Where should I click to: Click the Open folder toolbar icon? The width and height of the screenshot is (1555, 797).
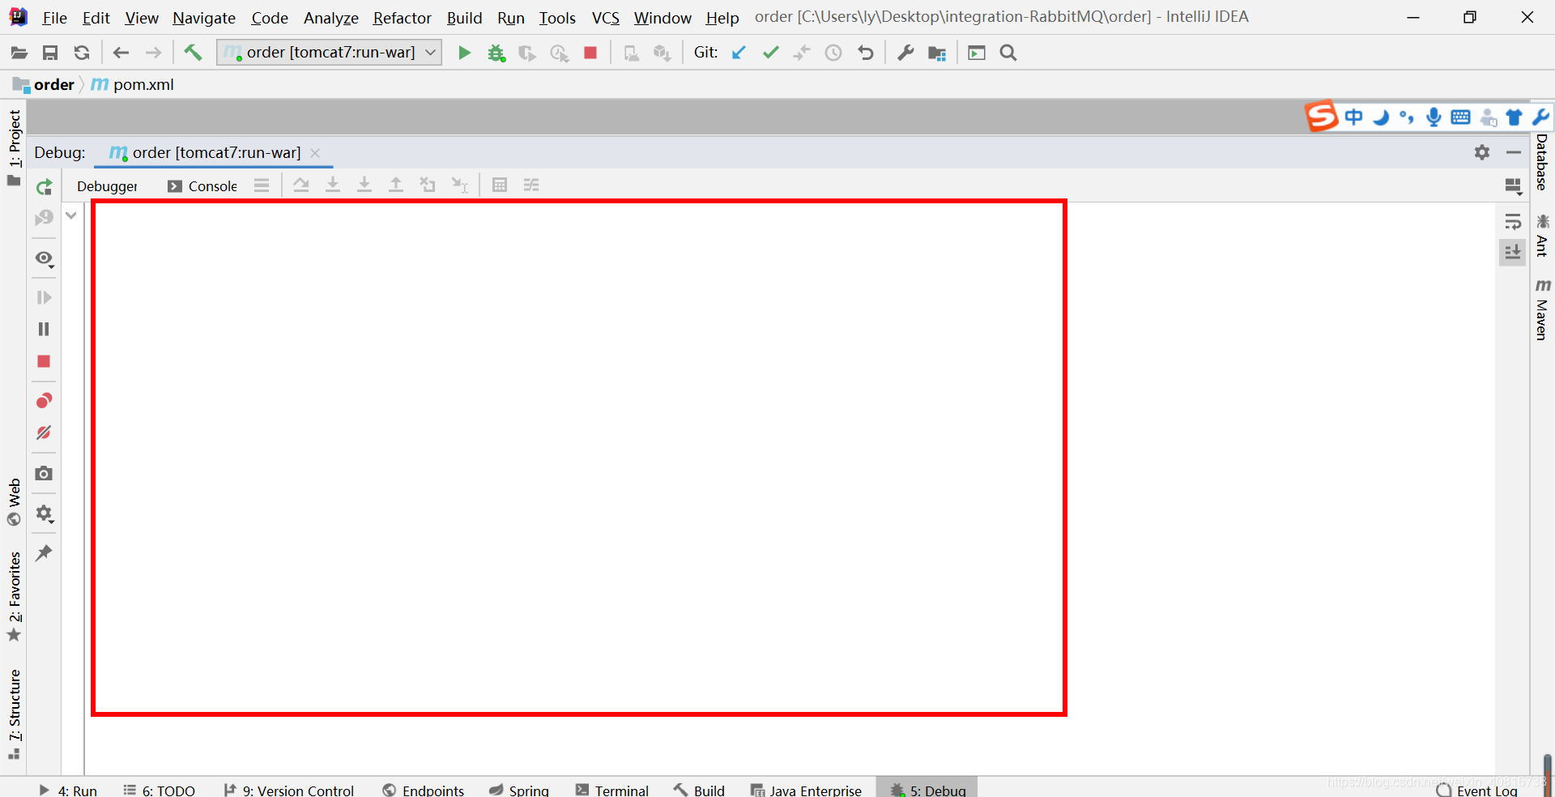click(19, 53)
